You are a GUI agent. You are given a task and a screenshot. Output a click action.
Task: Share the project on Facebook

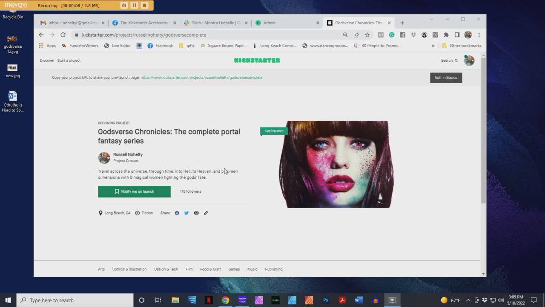coord(177,213)
